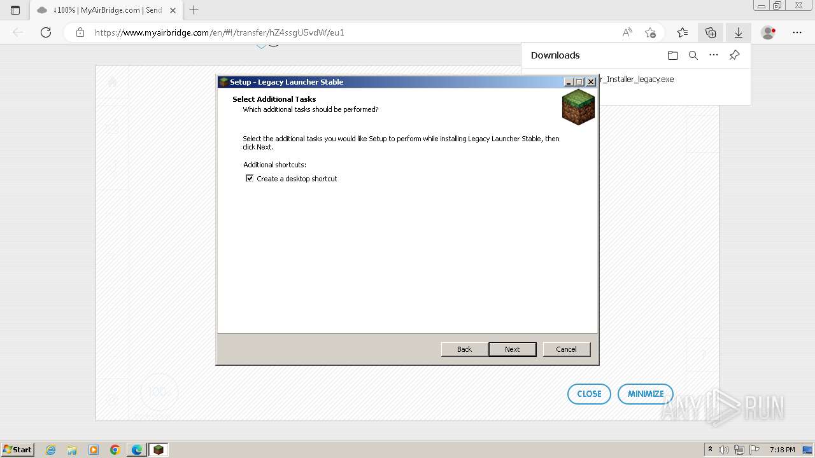Open File Explorer from taskbar
Screen dimensions: 815x458
(x=72, y=450)
